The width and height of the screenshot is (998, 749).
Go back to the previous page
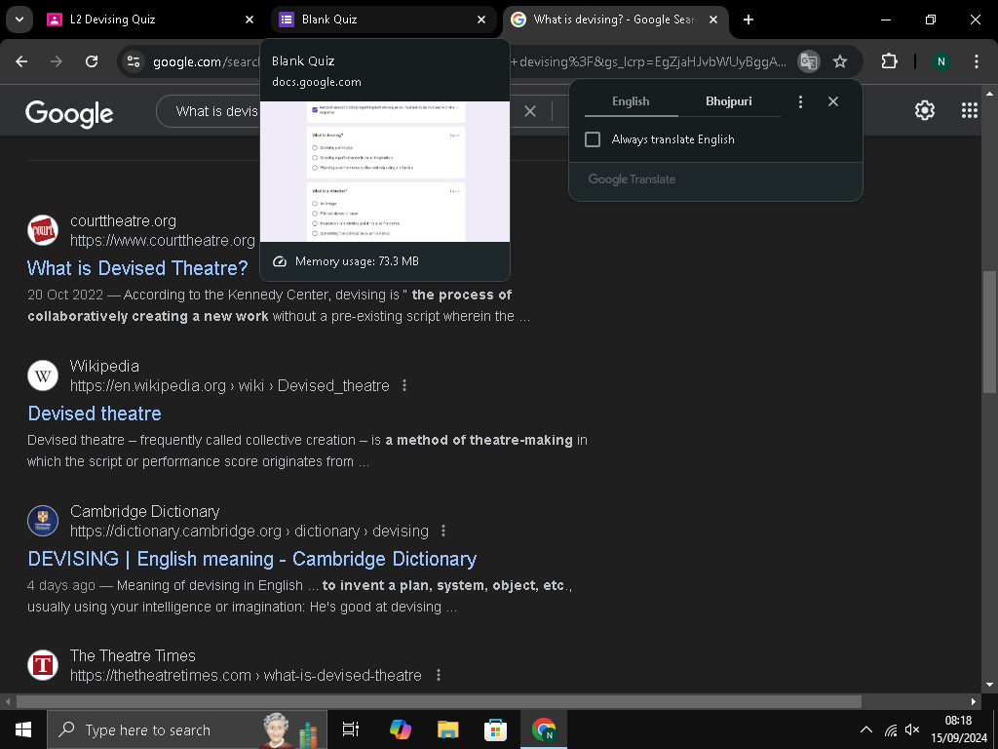point(21,61)
